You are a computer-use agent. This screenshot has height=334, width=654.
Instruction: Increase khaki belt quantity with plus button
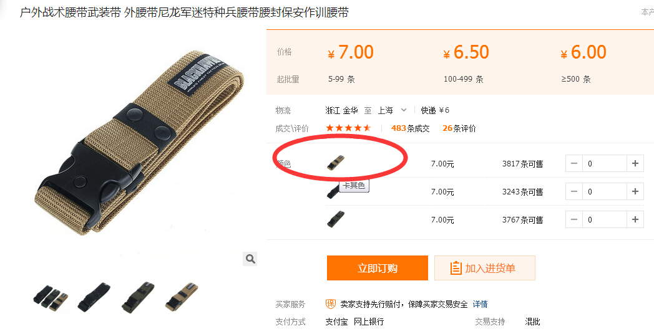pos(635,164)
